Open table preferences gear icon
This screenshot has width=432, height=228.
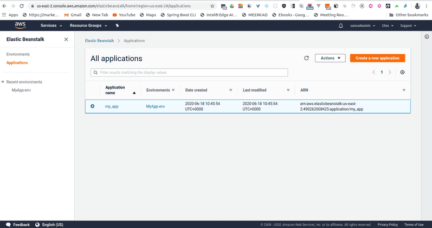(x=402, y=72)
